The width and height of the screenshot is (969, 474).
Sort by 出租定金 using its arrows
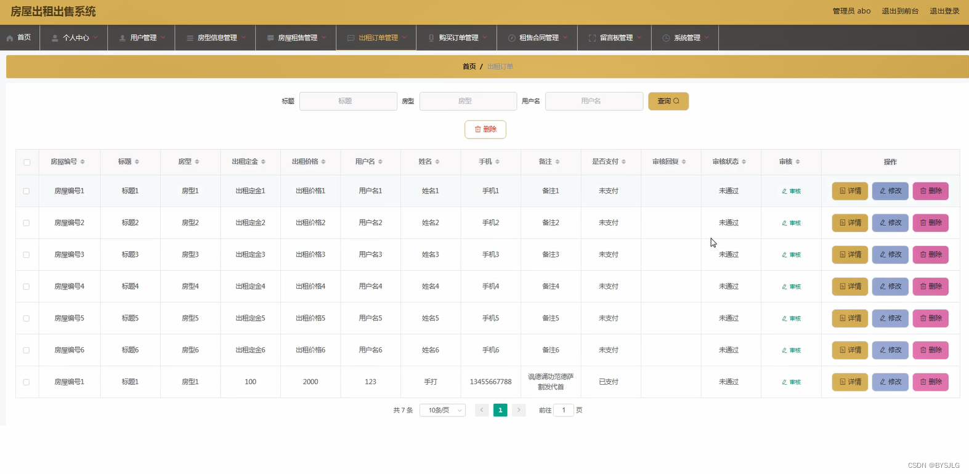tap(263, 162)
